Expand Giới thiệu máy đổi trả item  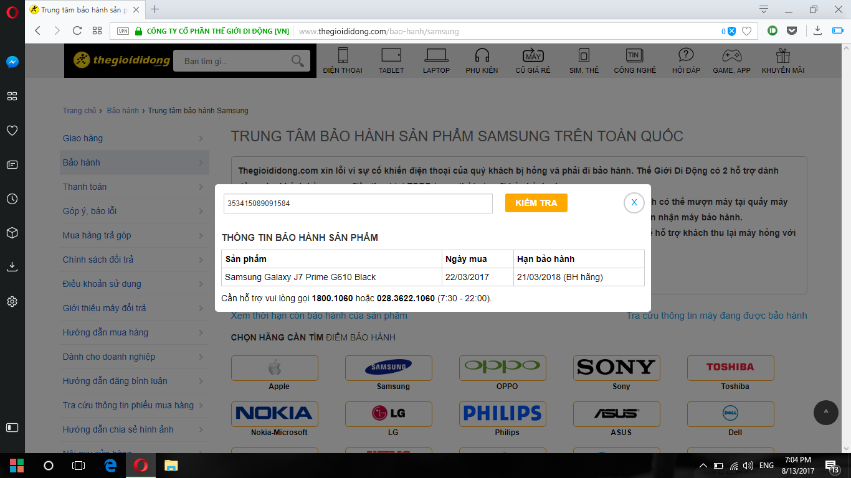tap(135, 308)
